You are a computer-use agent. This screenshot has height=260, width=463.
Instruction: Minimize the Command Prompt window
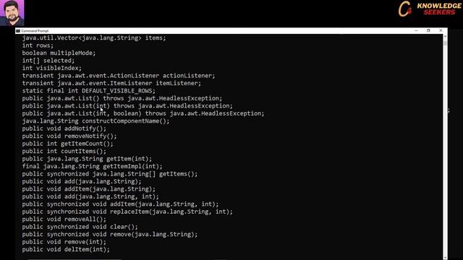pyautogui.click(x=416, y=30)
